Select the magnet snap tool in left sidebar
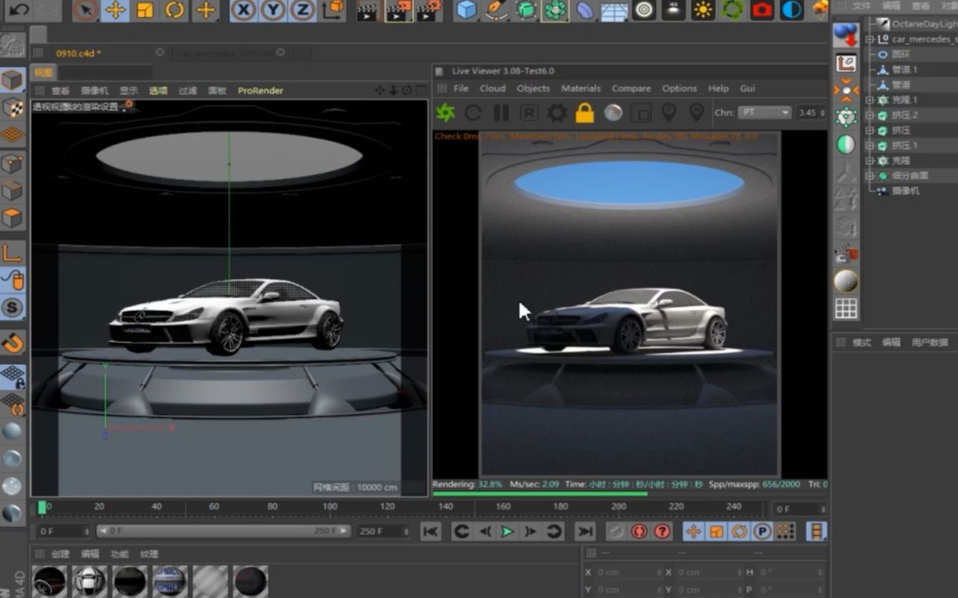 click(x=12, y=343)
